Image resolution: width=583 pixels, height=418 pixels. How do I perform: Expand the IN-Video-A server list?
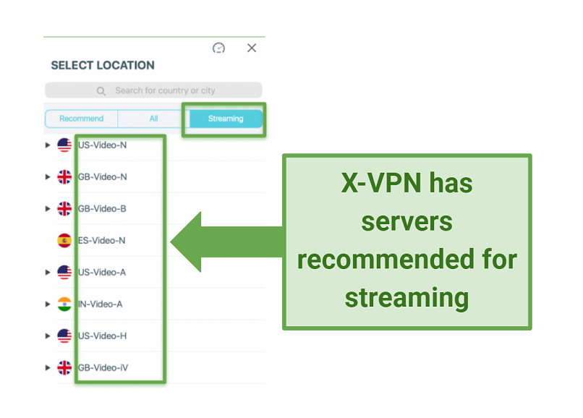48,304
